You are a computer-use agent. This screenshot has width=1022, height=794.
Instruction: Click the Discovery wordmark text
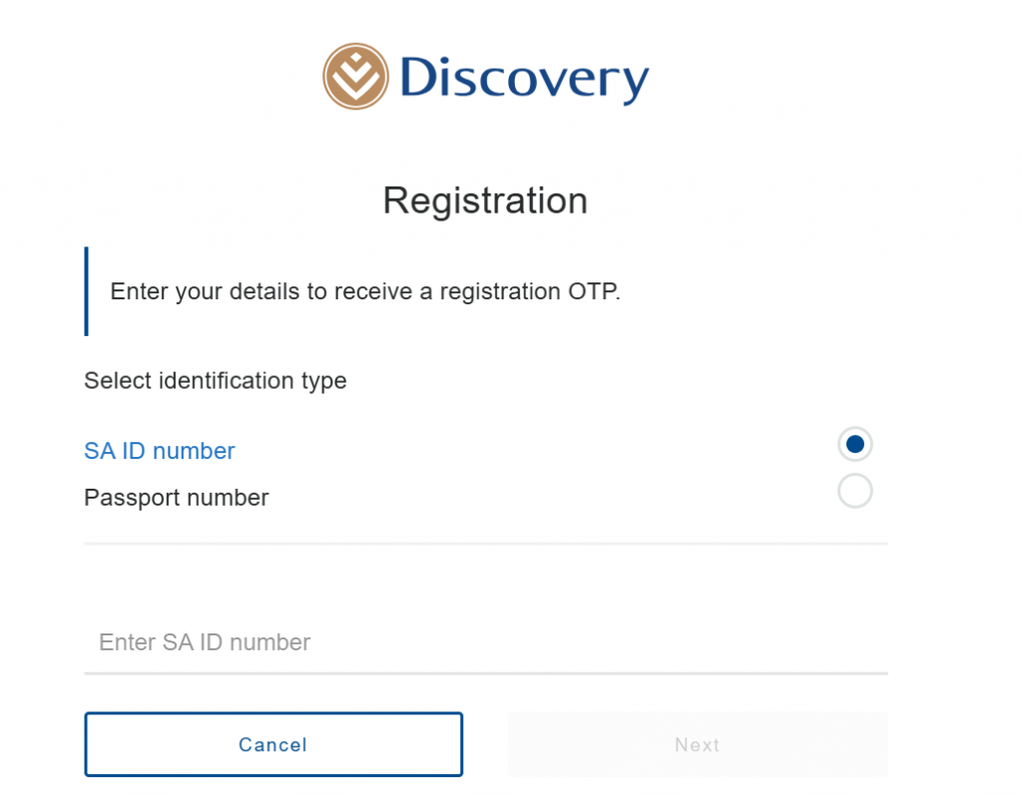[x=524, y=79]
